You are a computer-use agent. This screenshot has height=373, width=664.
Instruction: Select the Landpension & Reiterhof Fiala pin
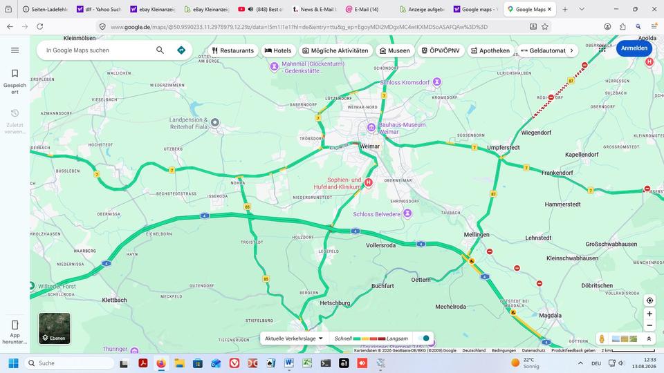pyautogui.click(x=215, y=123)
